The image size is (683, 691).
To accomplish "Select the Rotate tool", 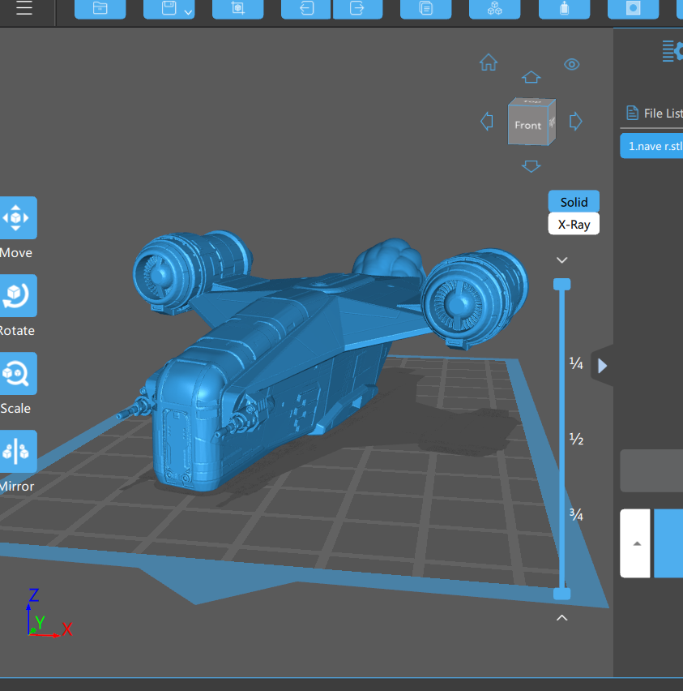I will coord(16,295).
